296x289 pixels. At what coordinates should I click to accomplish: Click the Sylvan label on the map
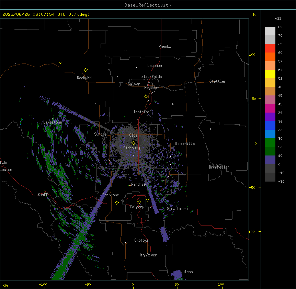coord(134,84)
